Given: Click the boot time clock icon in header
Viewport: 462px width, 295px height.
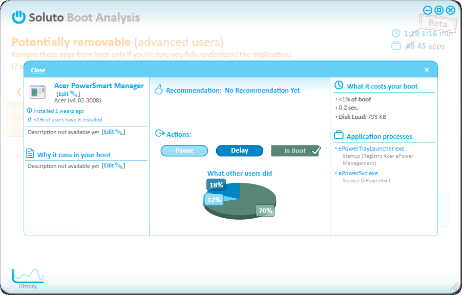Looking at the screenshot, I should (x=396, y=33).
